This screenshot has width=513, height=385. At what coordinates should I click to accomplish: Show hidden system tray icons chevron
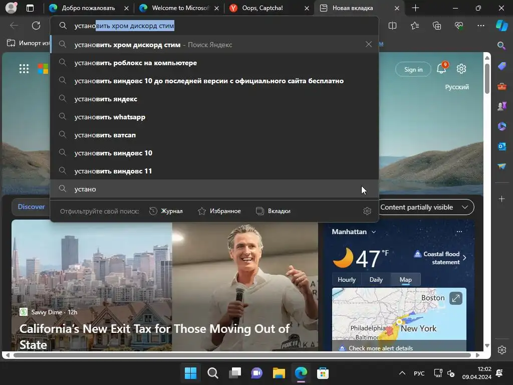(x=402, y=373)
